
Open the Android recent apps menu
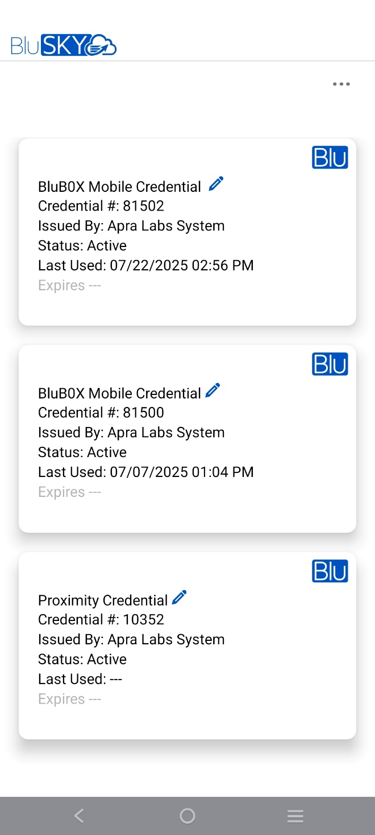pos(295,816)
